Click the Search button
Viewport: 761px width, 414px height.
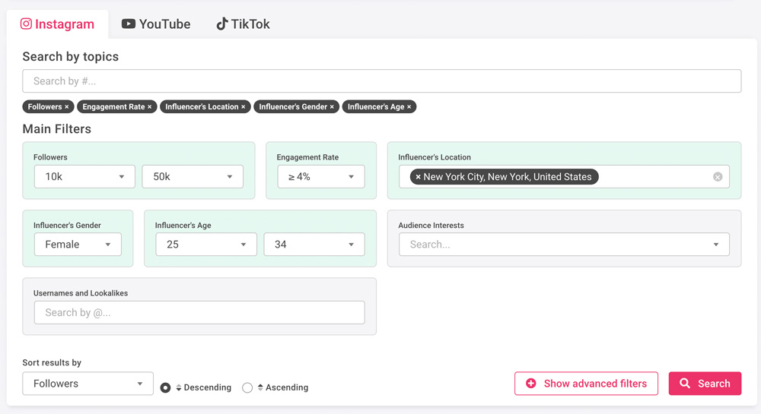[705, 384]
